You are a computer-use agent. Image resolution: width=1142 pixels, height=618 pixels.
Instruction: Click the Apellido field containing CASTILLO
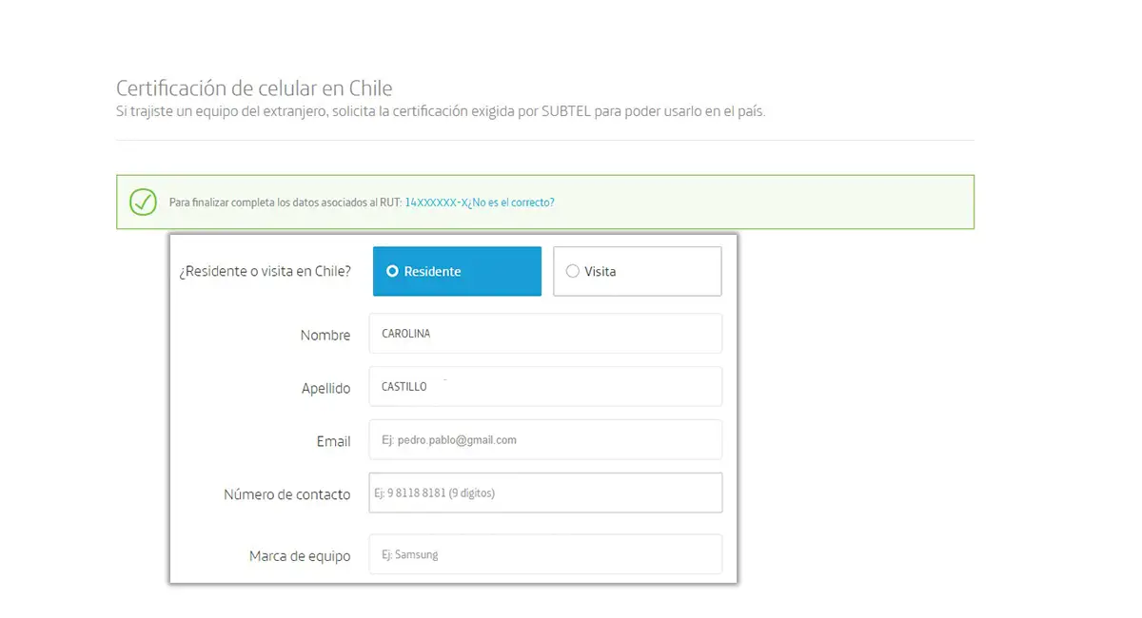pos(545,387)
